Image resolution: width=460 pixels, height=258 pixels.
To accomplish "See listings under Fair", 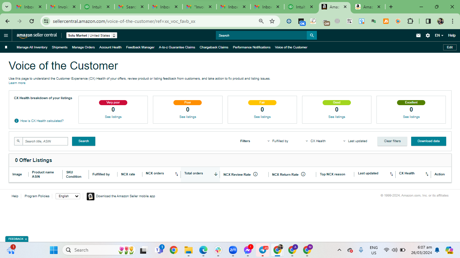I will pyautogui.click(x=262, y=117).
